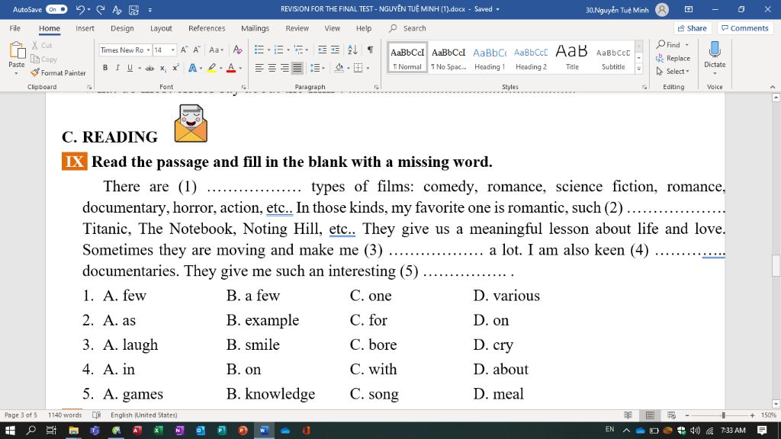Open the font name dropdown
This screenshot has height=439, width=781.
[x=148, y=50]
